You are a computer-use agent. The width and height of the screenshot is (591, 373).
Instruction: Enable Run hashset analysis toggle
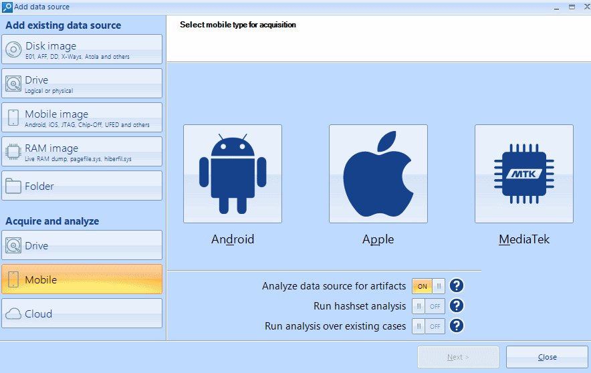pos(429,306)
